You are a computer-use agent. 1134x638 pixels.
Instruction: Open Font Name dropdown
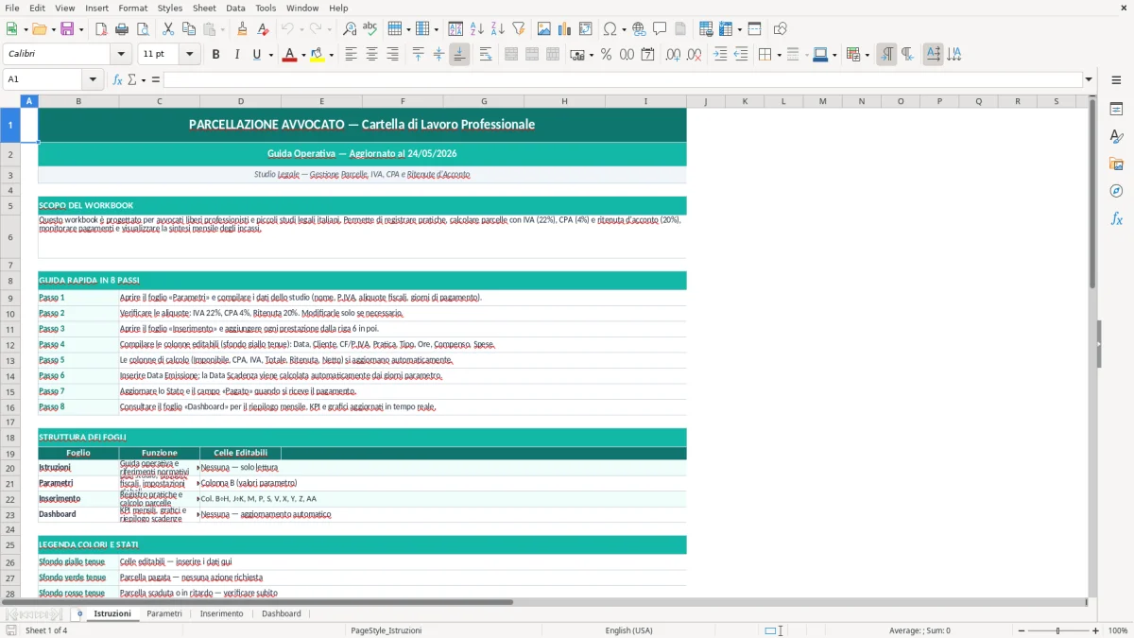tap(121, 55)
